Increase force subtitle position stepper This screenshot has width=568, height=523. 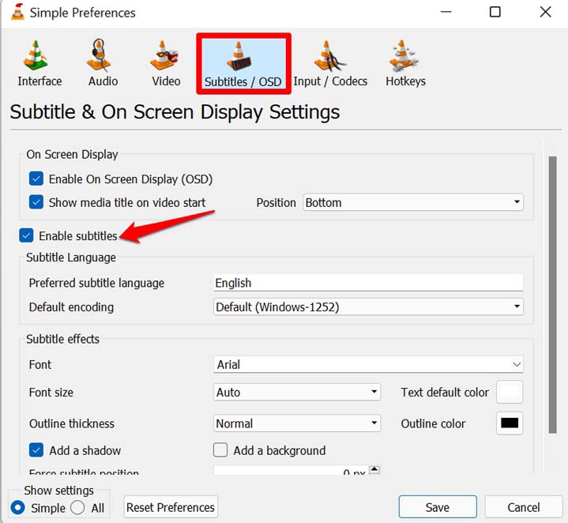tap(374, 470)
